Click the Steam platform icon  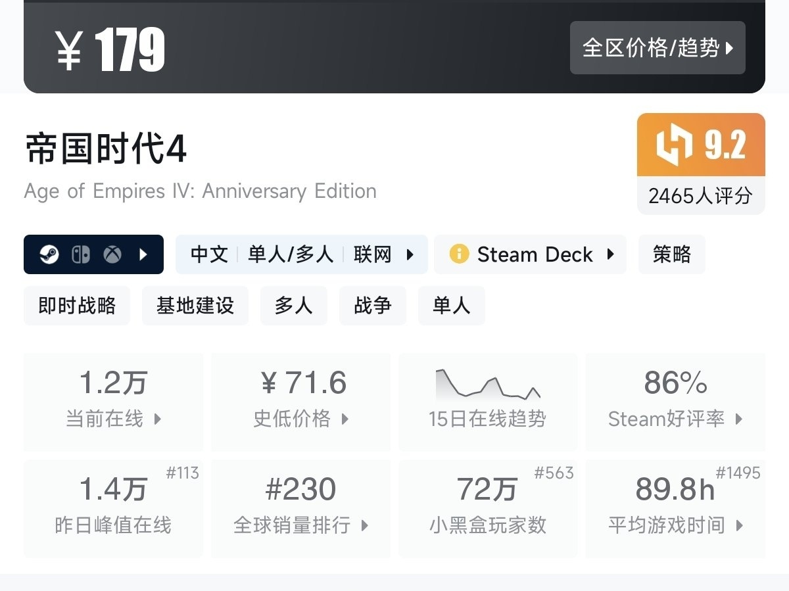point(49,254)
